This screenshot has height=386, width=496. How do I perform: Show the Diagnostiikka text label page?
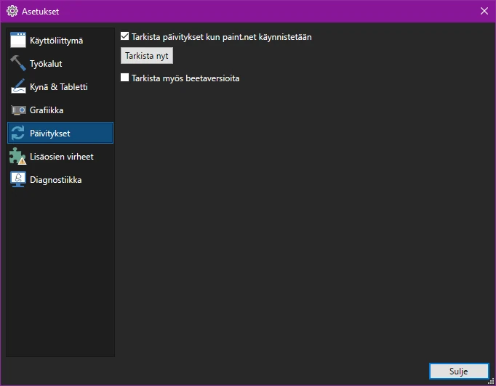pos(56,180)
